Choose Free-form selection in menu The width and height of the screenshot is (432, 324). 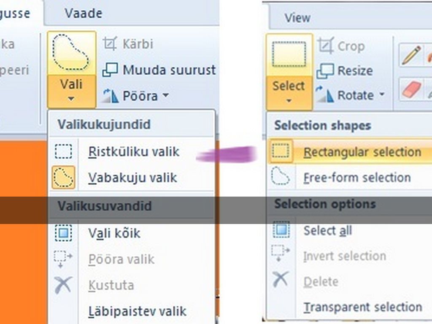click(356, 178)
